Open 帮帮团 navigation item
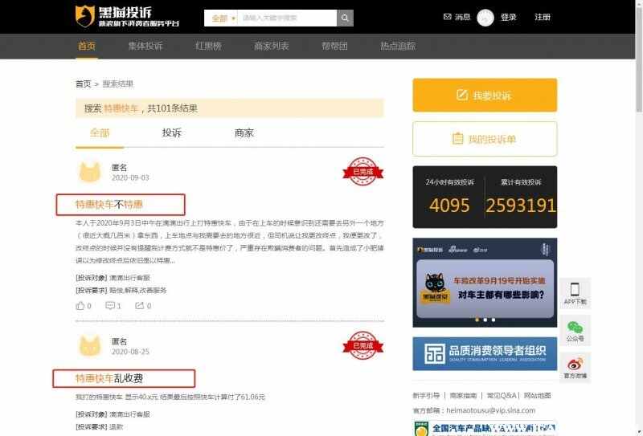 tap(334, 46)
